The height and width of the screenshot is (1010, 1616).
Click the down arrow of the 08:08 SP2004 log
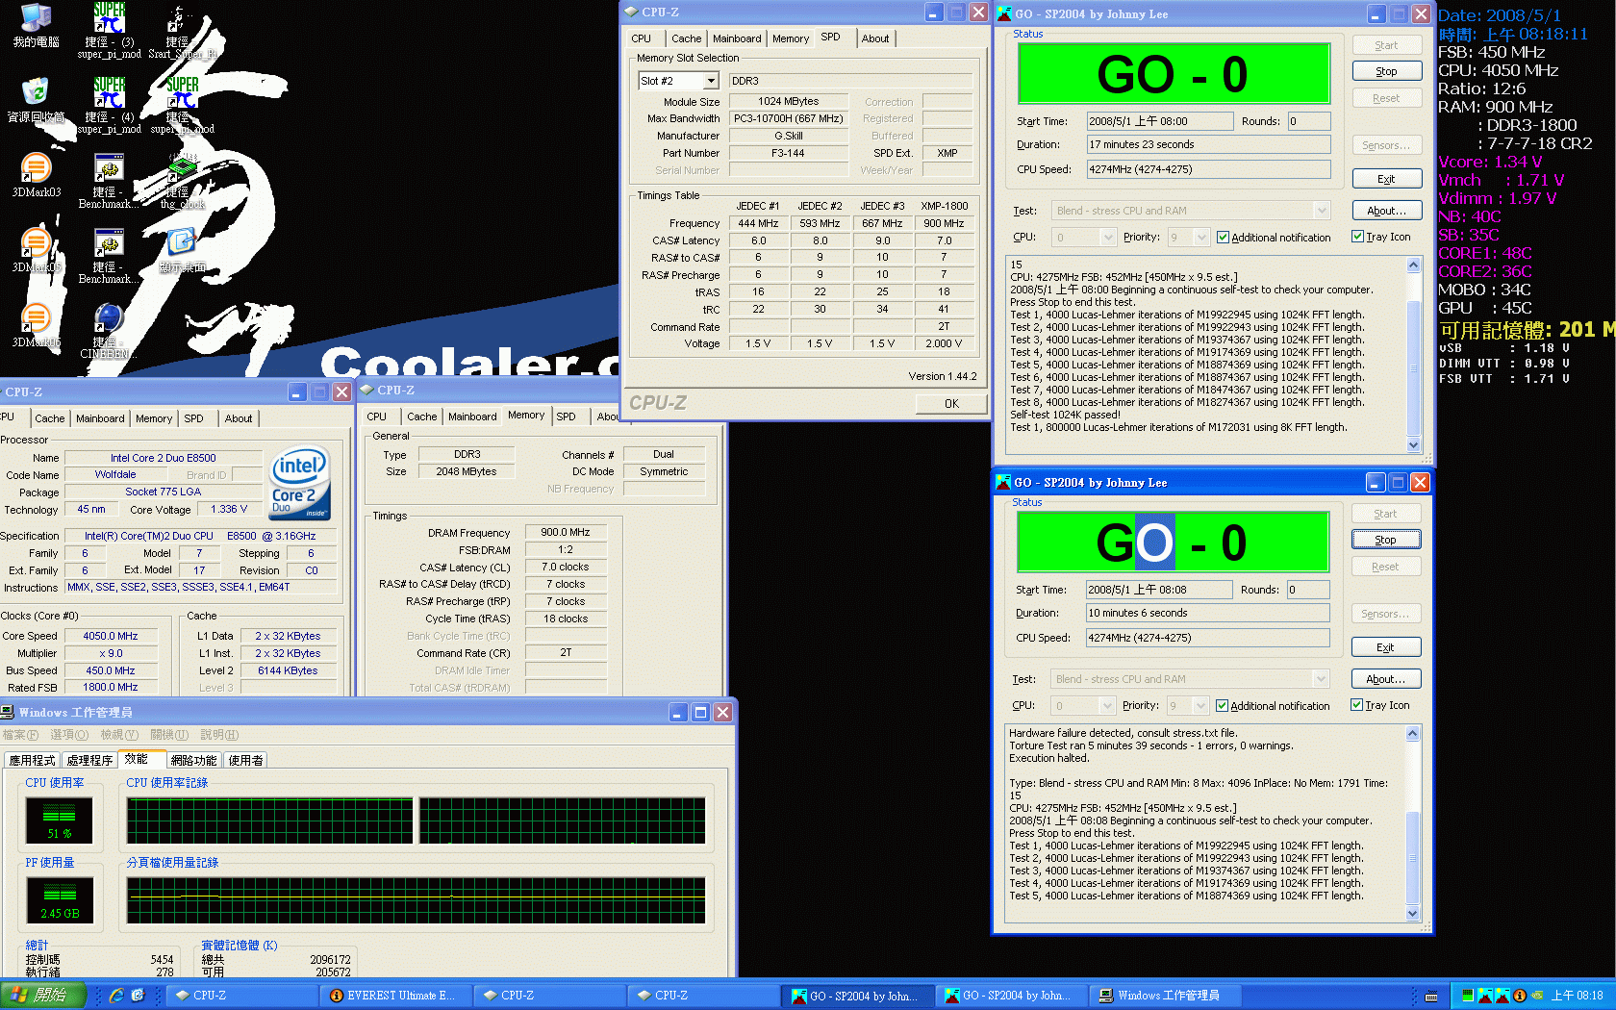tap(1412, 913)
